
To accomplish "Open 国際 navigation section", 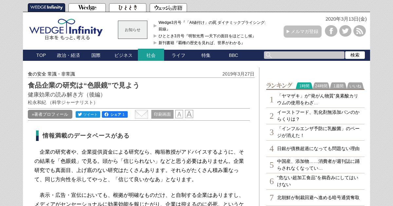I will pos(96,55).
